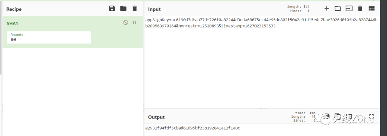Open a file as input
387x136 pixels.
pos(349,9)
